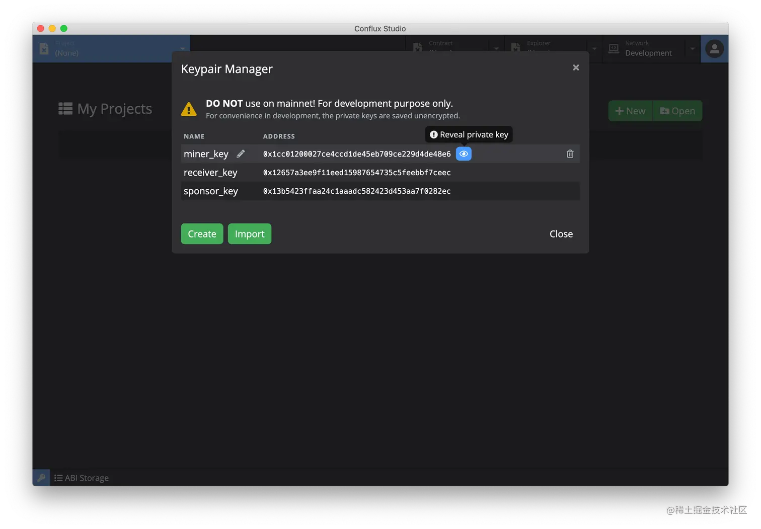Expand the Explorer dropdown arrow
The width and height of the screenshot is (761, 529).
tap(594, 49)
